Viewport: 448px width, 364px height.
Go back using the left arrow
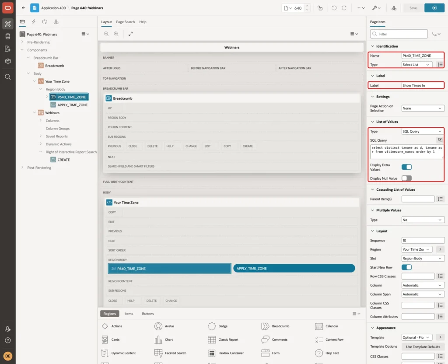coord(24,8)
